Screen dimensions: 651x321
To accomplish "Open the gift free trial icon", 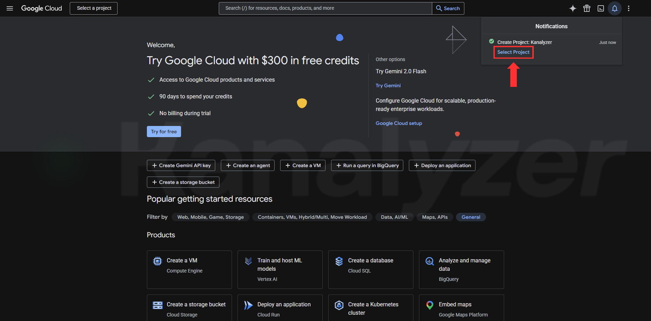I will point(587,8).
